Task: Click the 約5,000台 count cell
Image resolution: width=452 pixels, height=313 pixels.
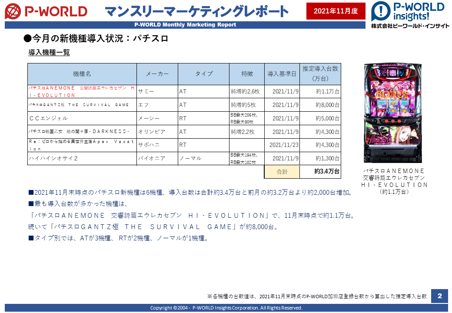Action: coord(320,118)
